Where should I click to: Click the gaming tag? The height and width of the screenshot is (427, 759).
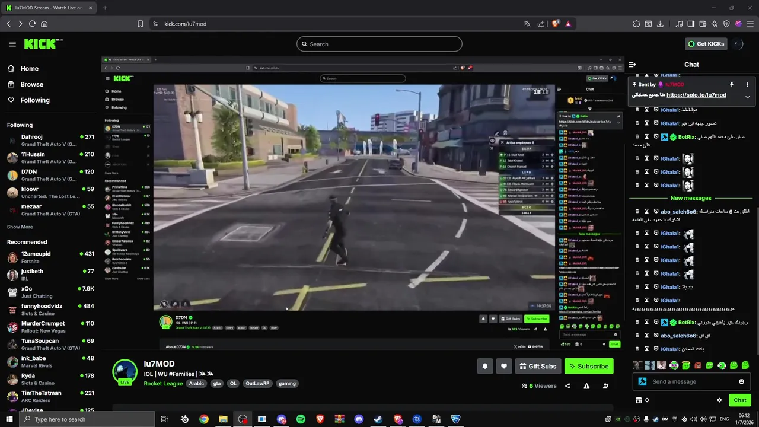[287, 384]
